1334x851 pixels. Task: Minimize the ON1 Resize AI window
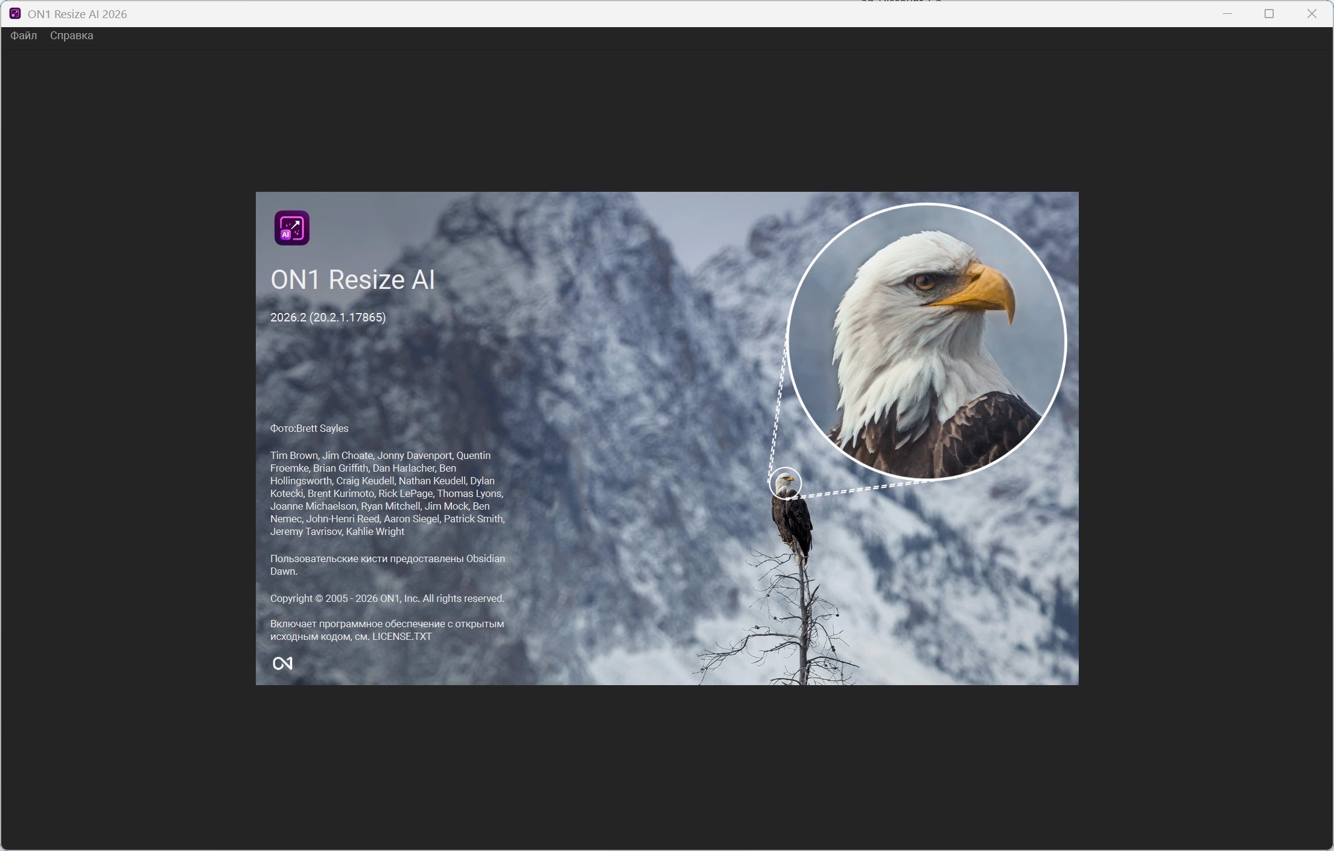(x=1227, y=14)
